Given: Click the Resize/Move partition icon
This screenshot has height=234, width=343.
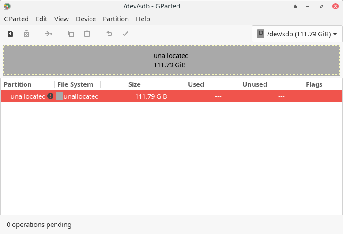Looking at the screenshot, I should pyautogui.click(x=49, y=34).
